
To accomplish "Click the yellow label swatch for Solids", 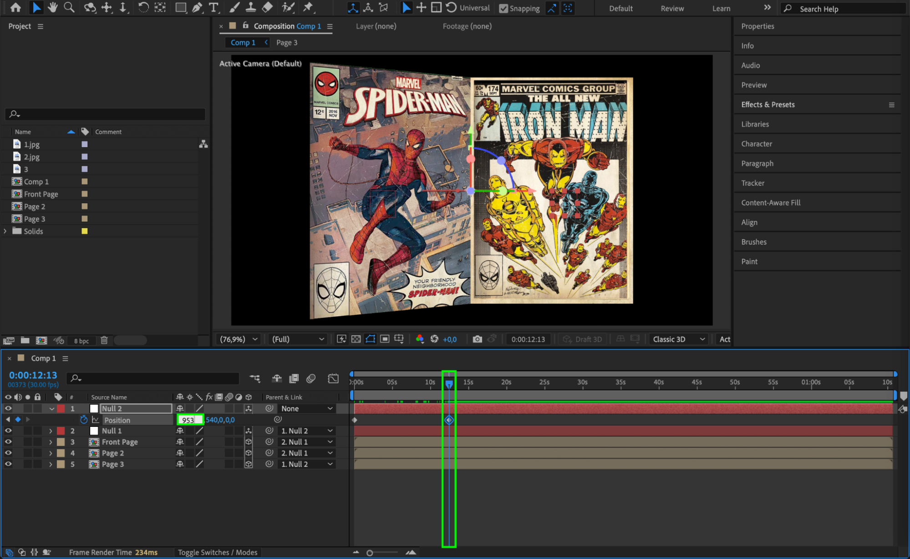I will (84, 231).
